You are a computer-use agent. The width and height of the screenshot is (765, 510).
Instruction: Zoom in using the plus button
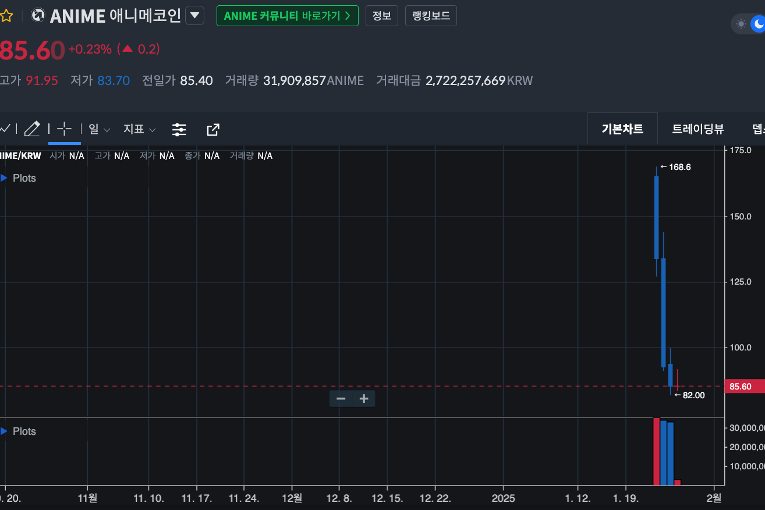pos(364,398)
